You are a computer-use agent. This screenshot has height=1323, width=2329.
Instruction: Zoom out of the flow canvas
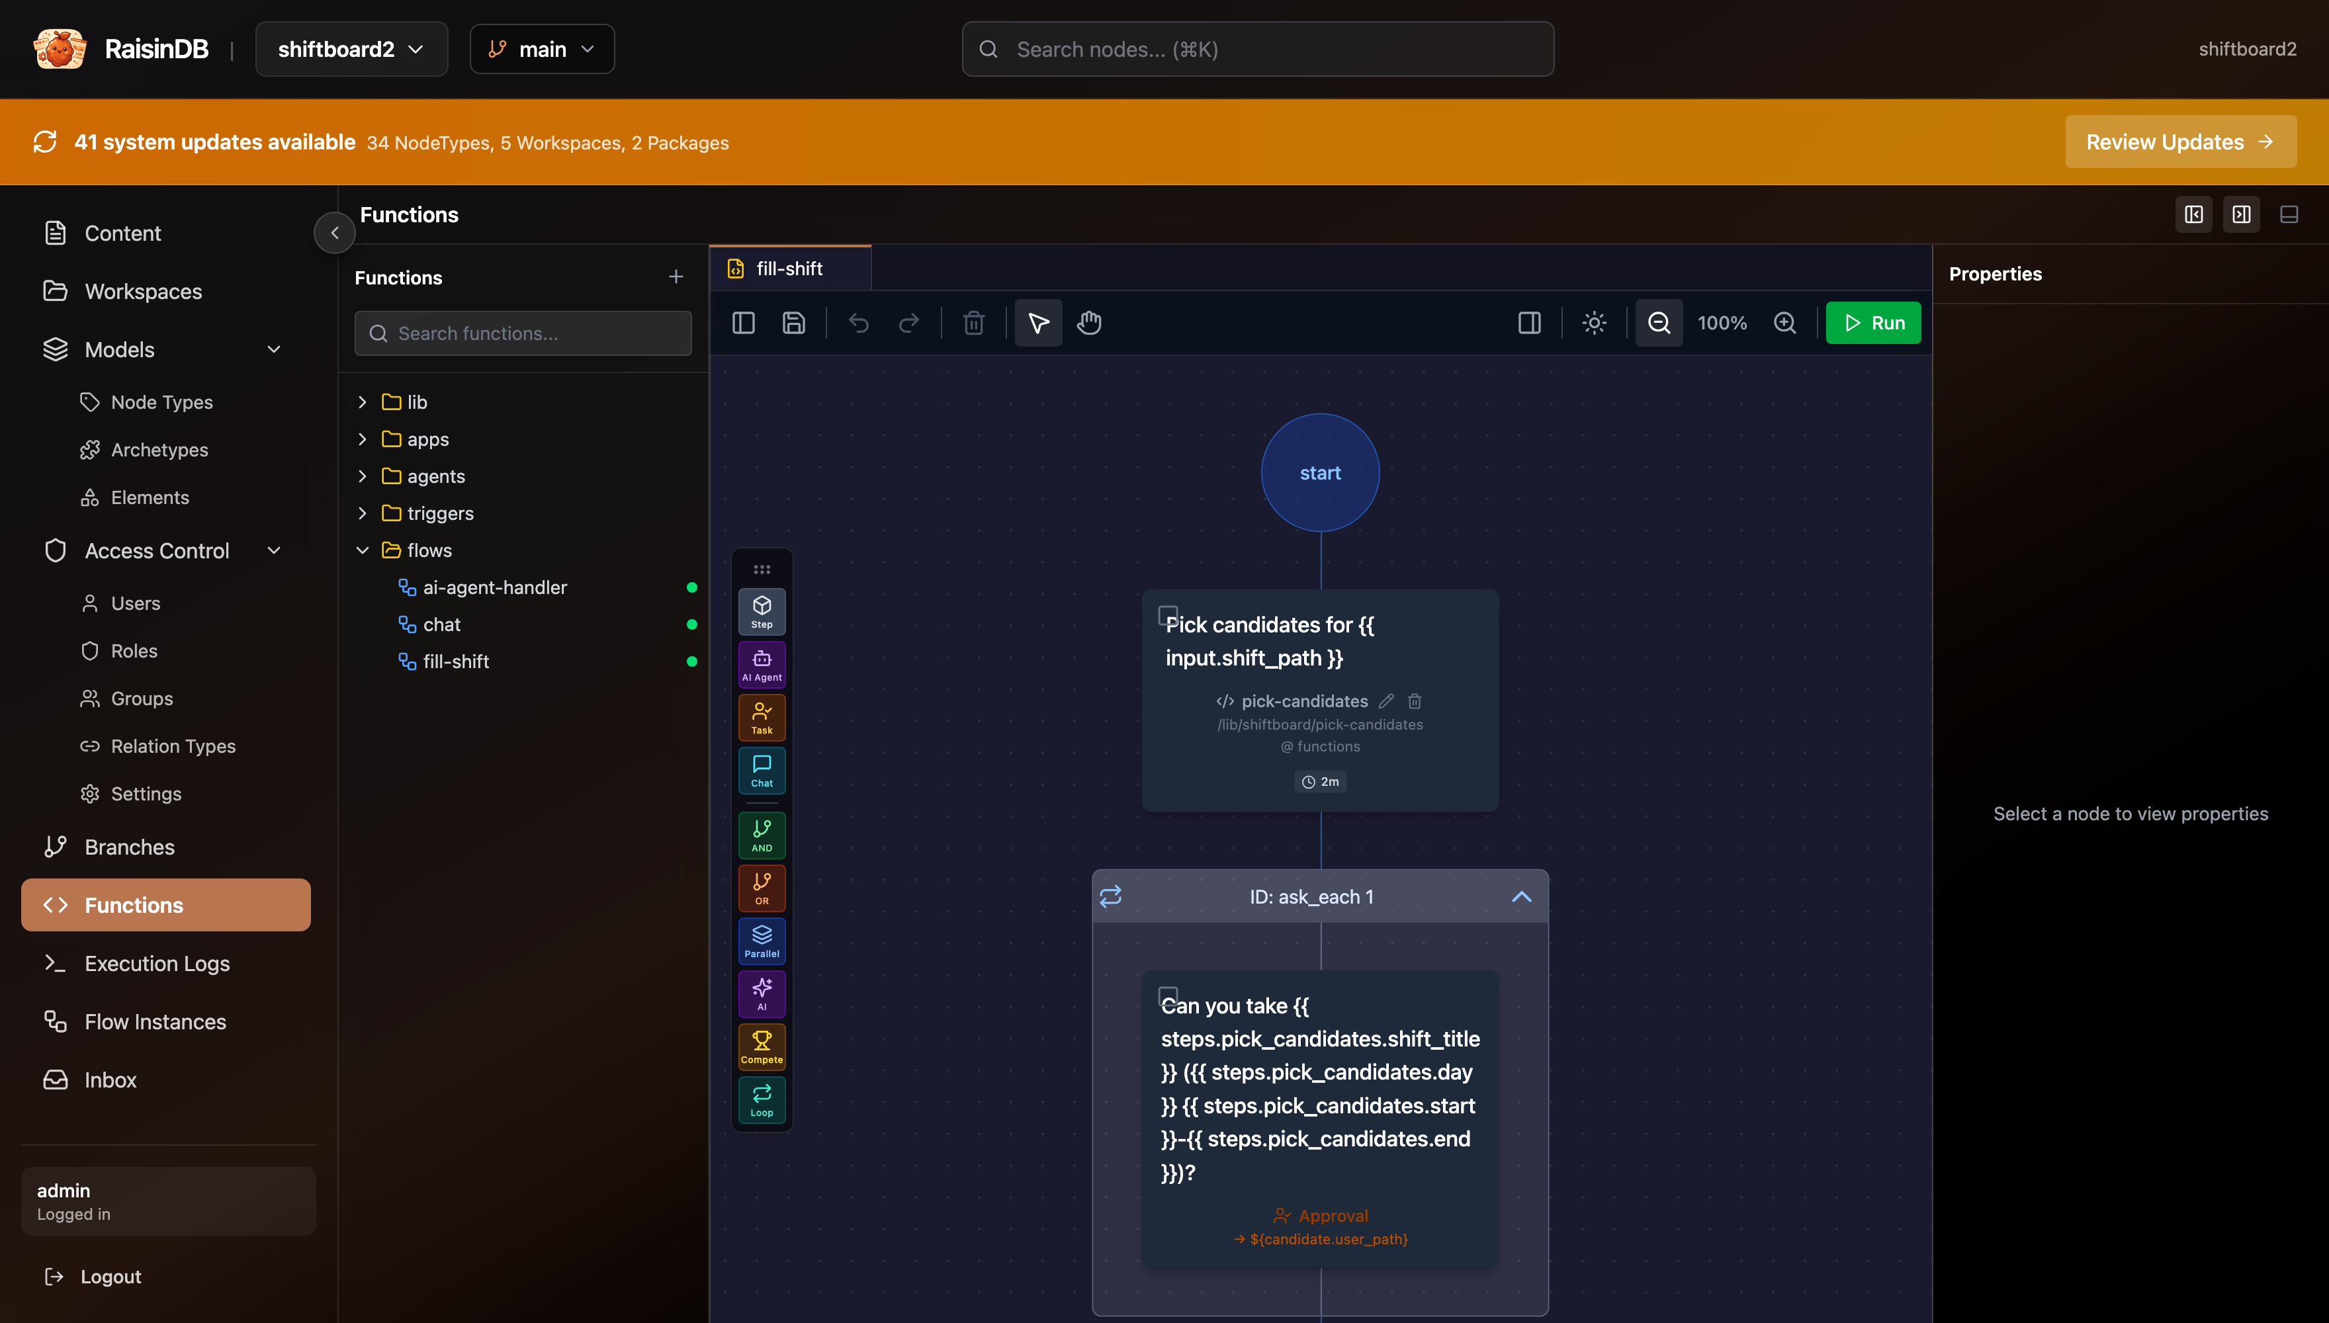(x=1658, y=323)
